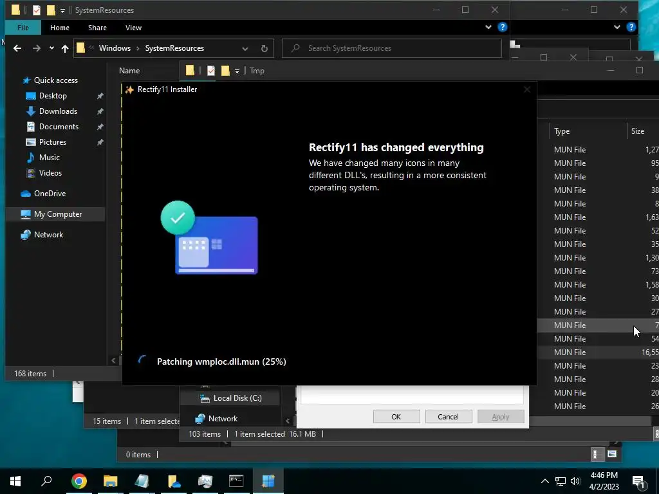
Task: Go back with the Back arrow
Action: (17, 48)
